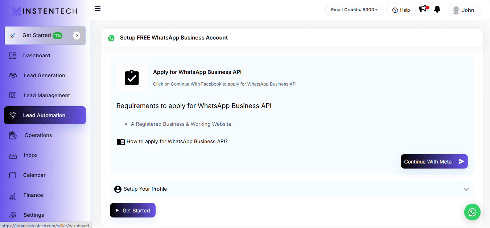Image resolution: width=490 pixels, height=228 pixels.
Task: Click the open book guide icon
Action: pyautogui.click(x=121, y=142)
